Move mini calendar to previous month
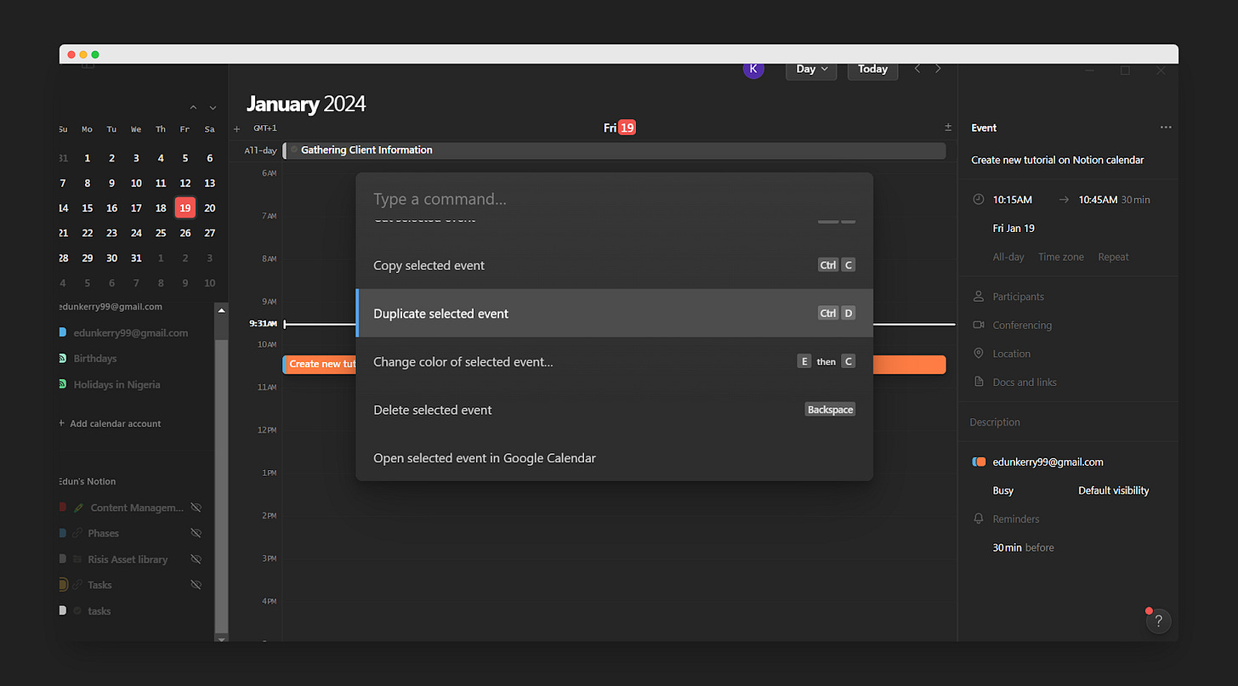Viewport: 1238px width, 686px height. pos(193,107)
